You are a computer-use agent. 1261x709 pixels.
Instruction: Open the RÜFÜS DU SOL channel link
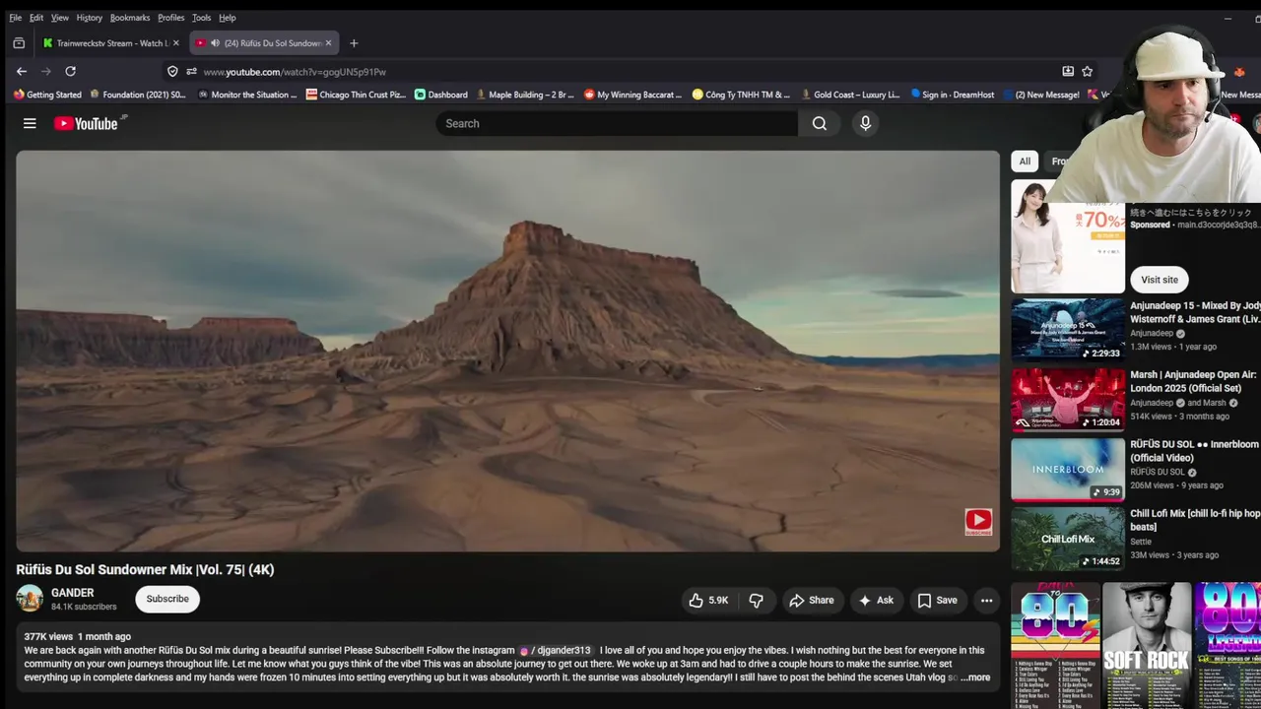click(1158, 473)
